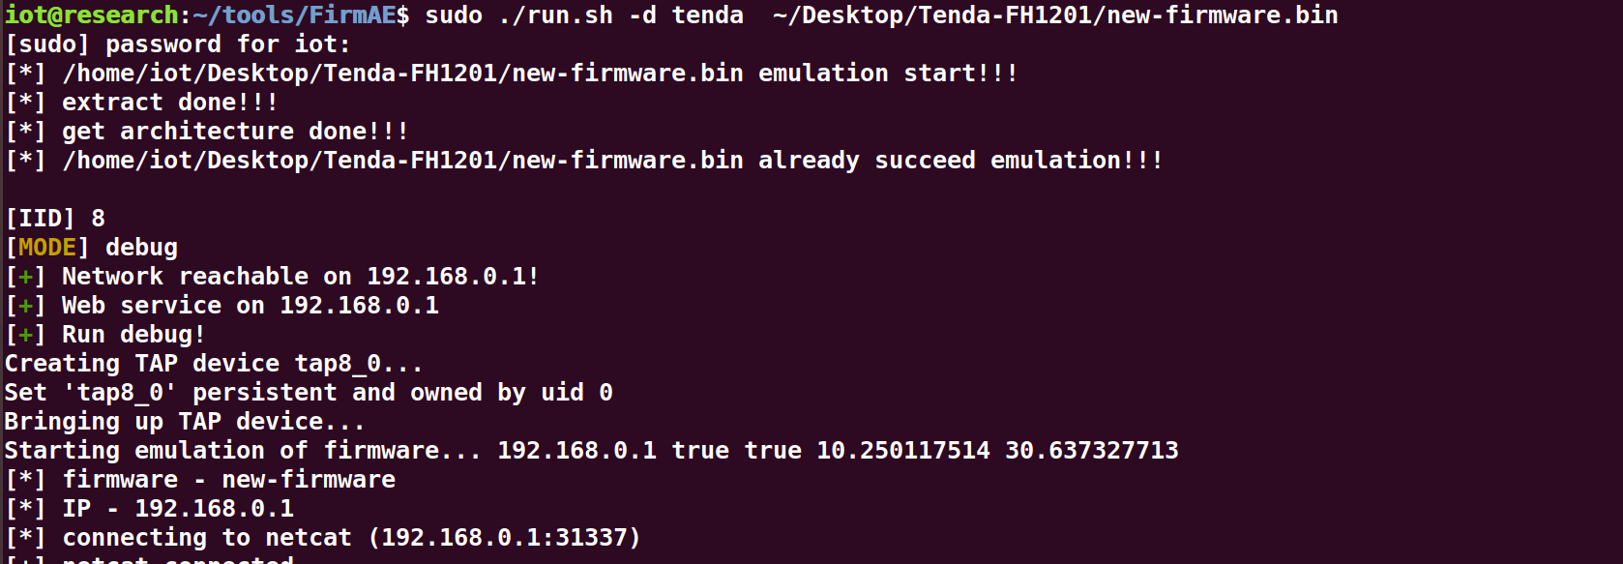Click 'Network reachable on 192.168.0.1!' line
The width and height of the screenshot is (1623, 564).
point(273,277)
